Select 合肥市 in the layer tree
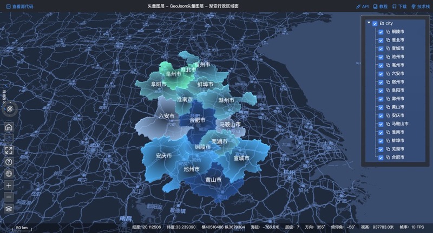 tap(398, 157)
